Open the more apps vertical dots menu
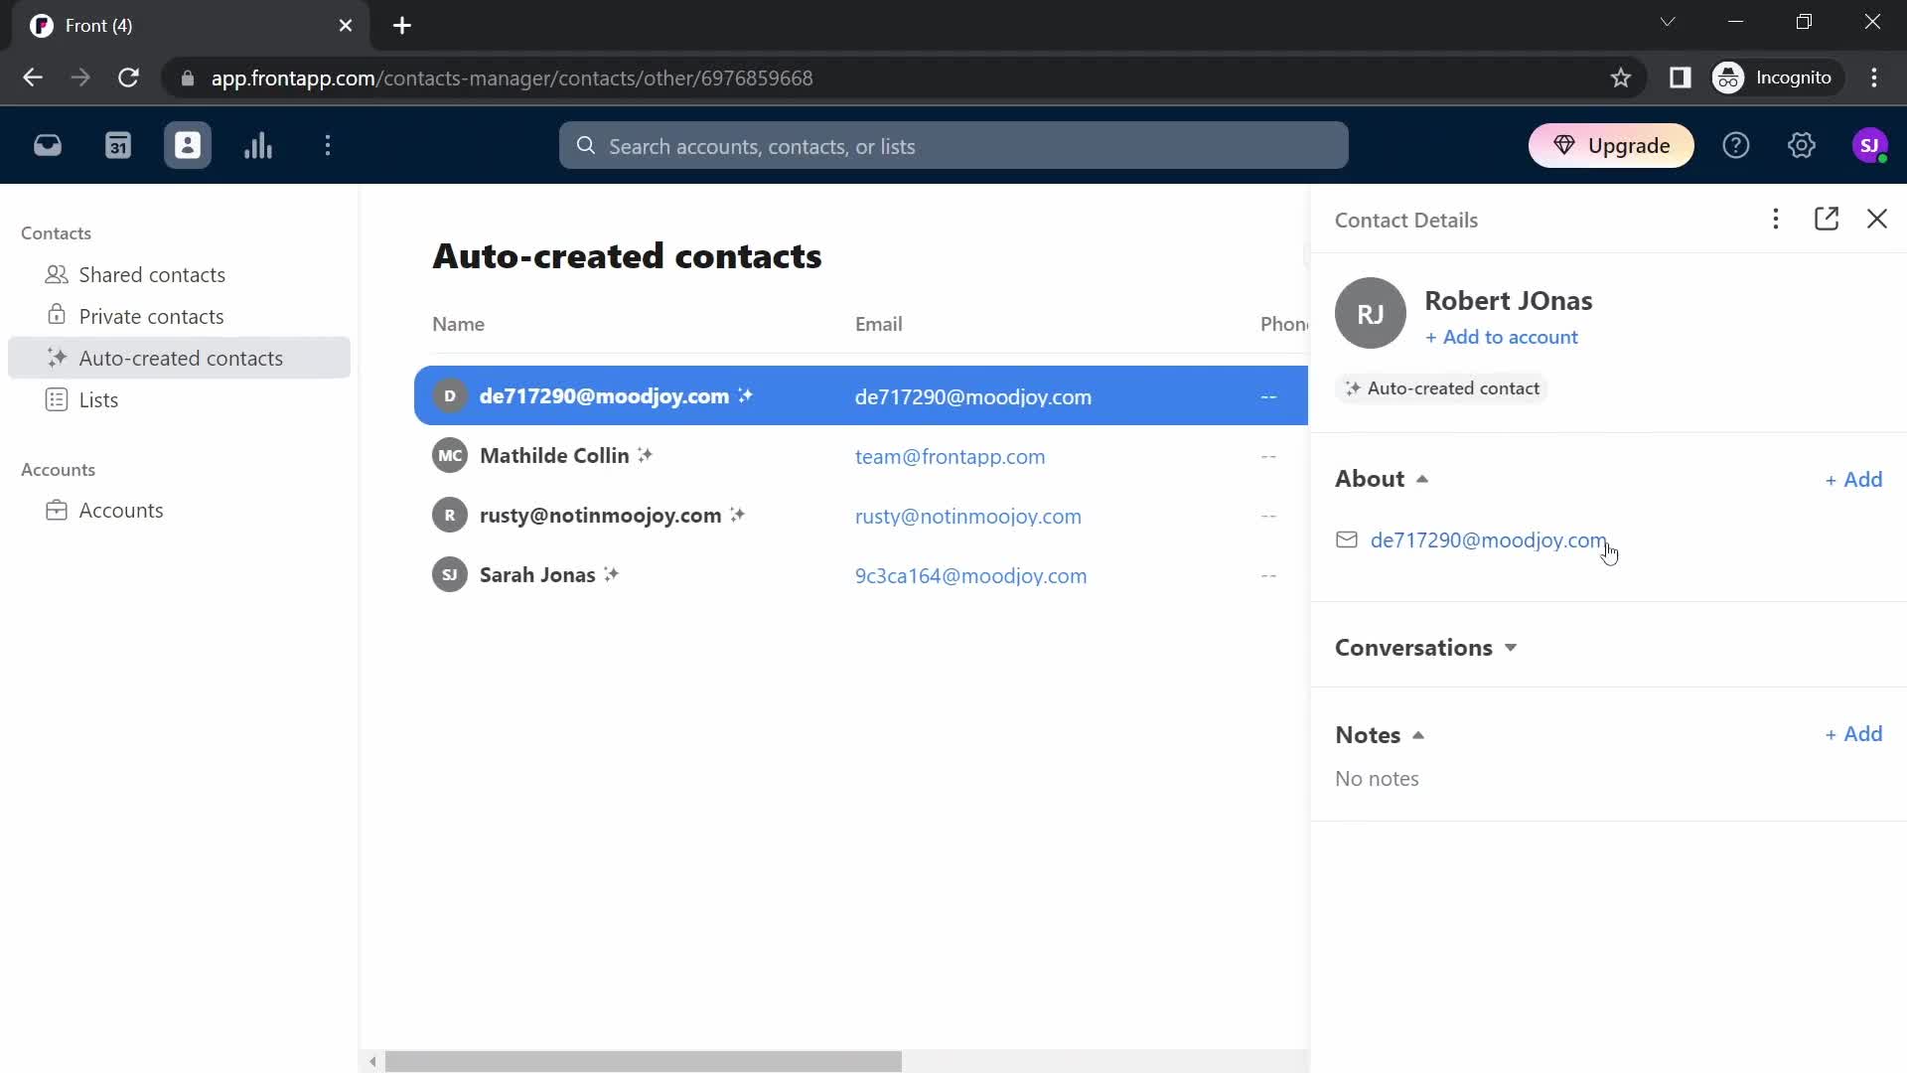1907x1073 pixels. click(328, 146)
